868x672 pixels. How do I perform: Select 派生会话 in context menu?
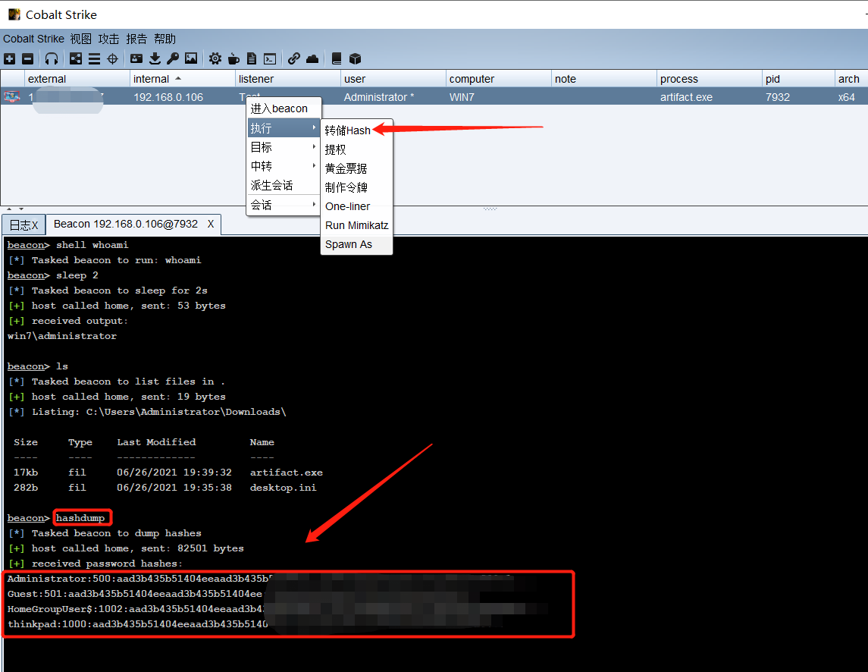click(284, 185)
